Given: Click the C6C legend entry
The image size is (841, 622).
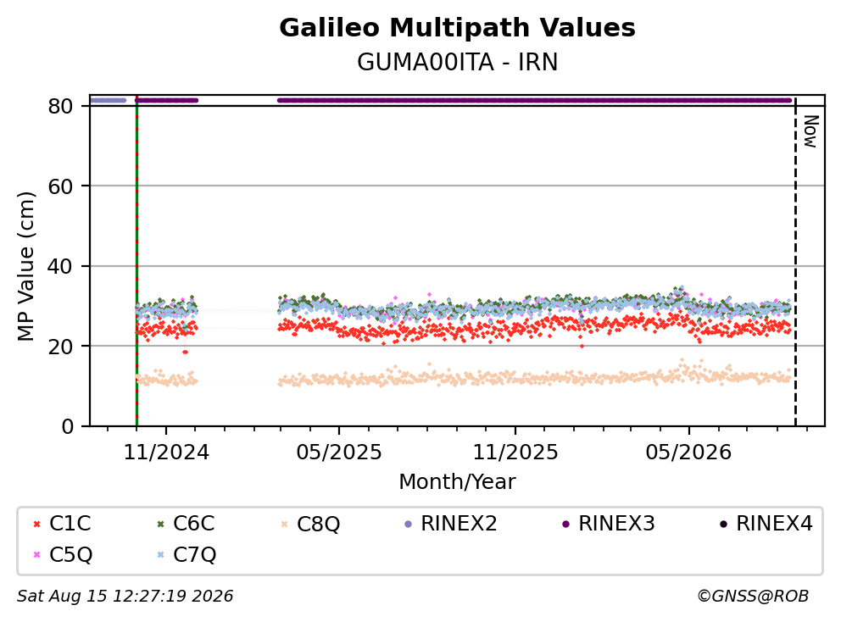Looking at the screenshot, I should 186,524.
